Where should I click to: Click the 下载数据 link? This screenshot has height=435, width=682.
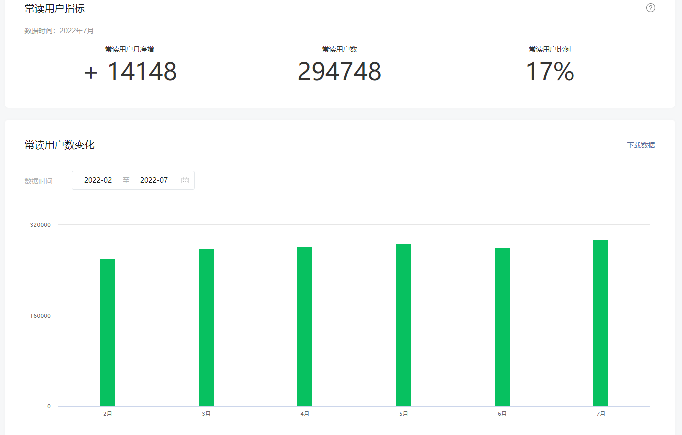(x=641, y=145)
